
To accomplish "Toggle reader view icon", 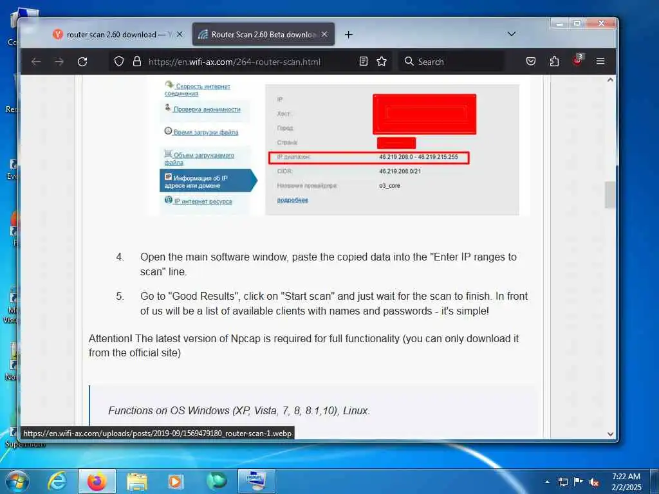I will (364, 62).
